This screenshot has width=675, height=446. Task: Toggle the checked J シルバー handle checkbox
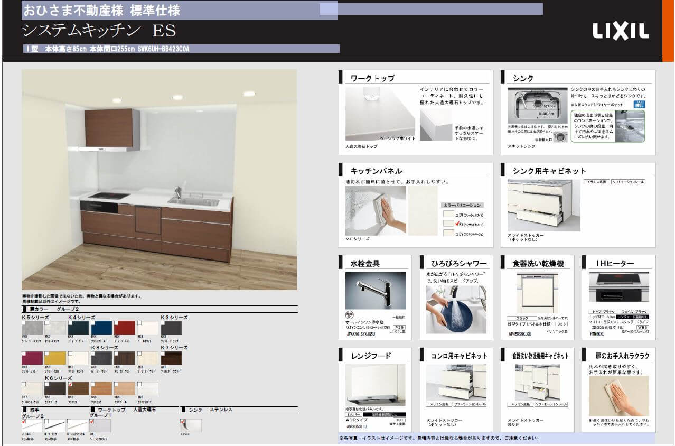pyautogui.click(x=24, y=421)
